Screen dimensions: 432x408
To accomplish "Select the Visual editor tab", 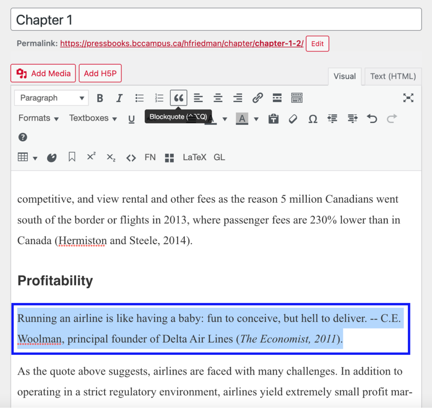I will pyautogui.click(x=345, y=76).
